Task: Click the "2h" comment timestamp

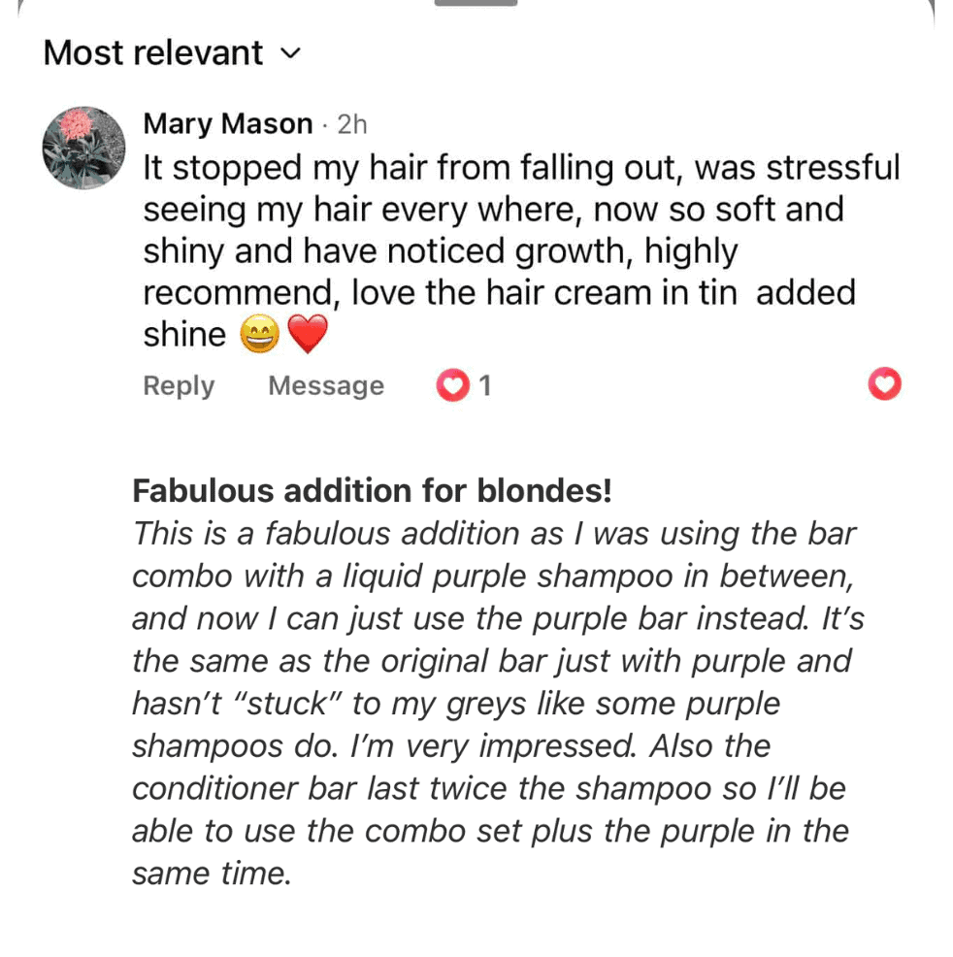Action: pyautogui.click(x=351, y=124)
